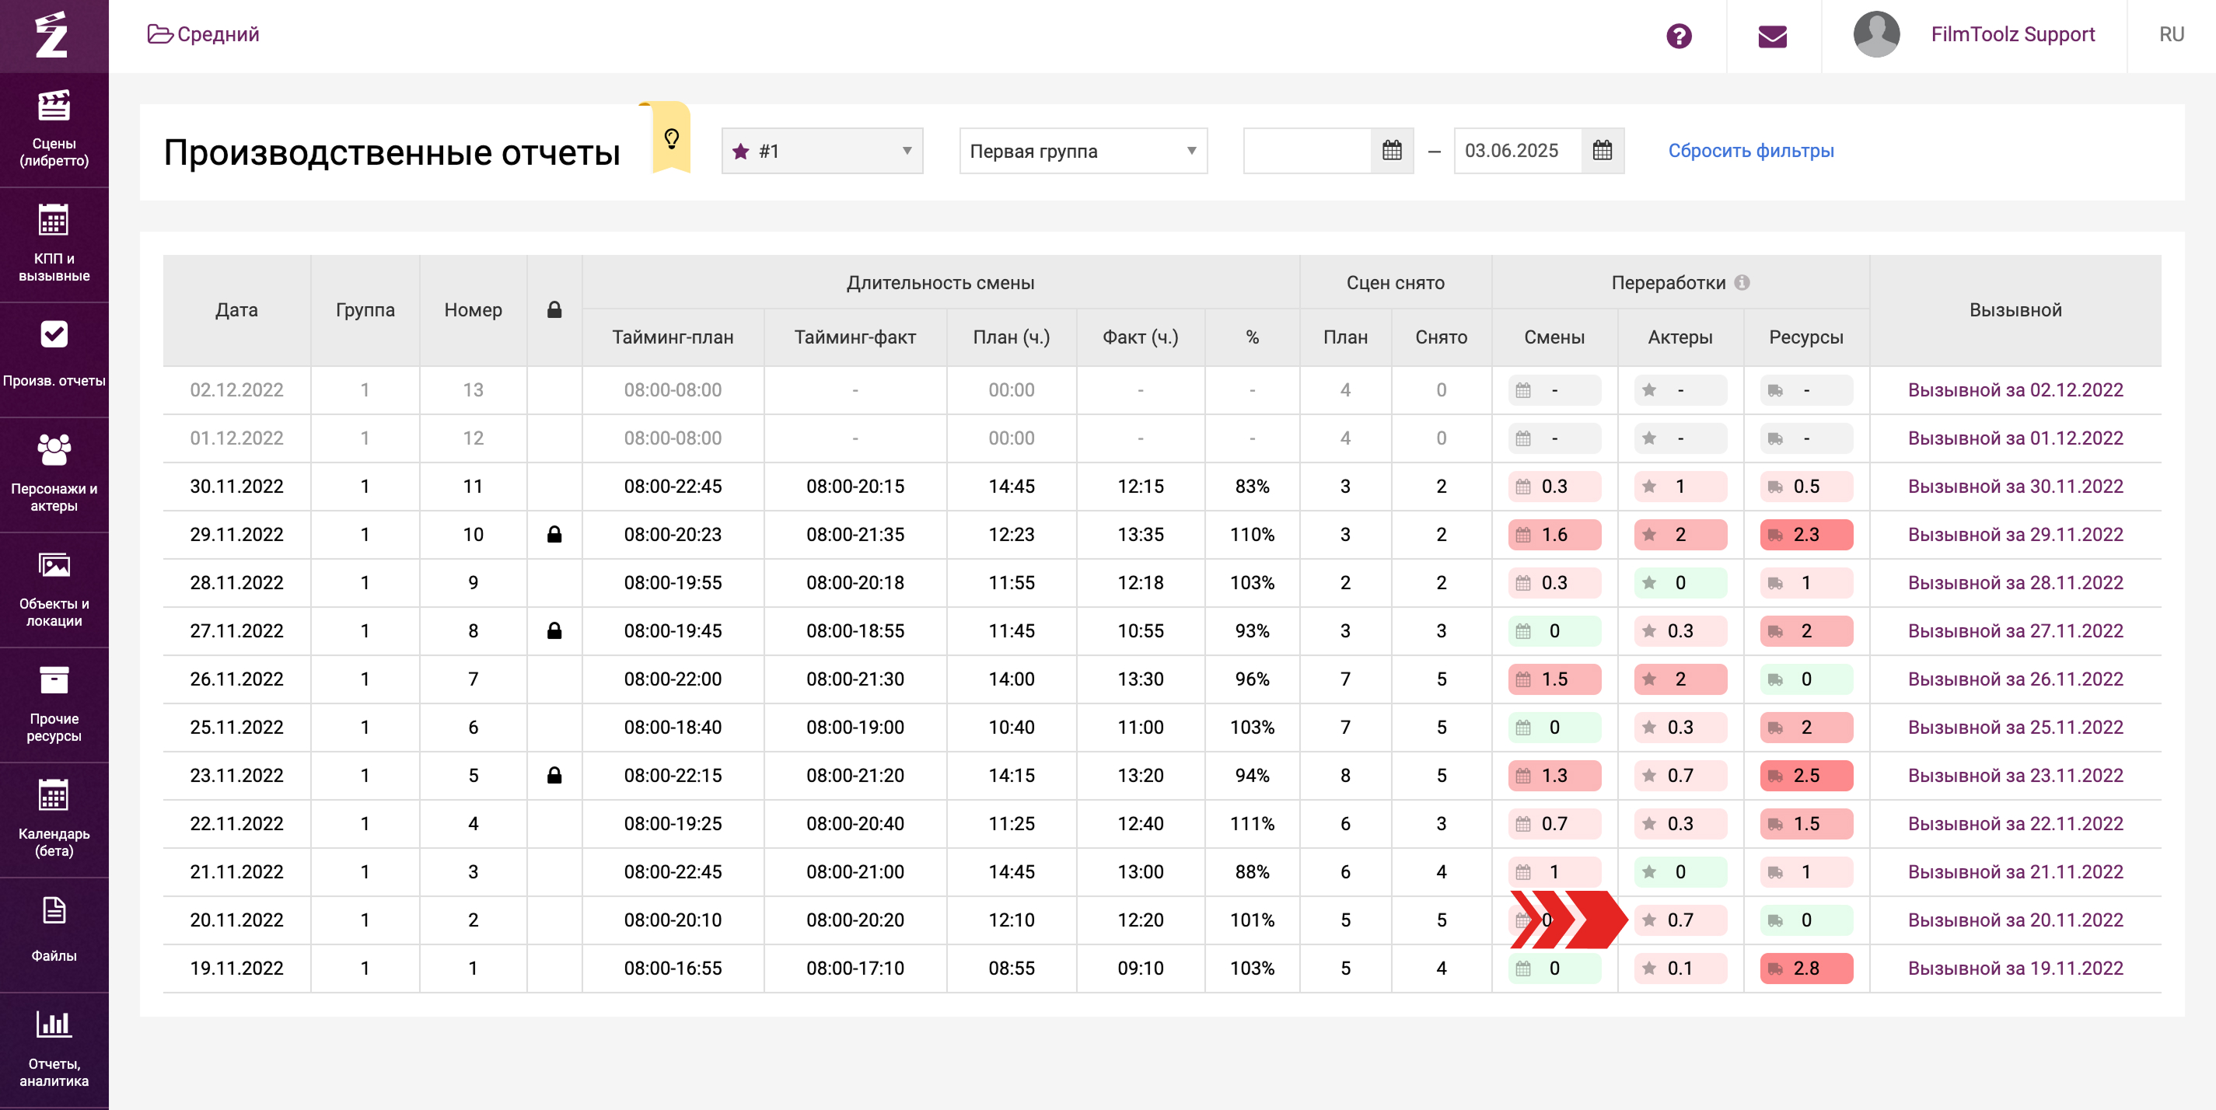This screenshot has height=1110, width=2216.
Task: Click the lock column header icon
Action: pyautogui.click(x=554, y=309)
